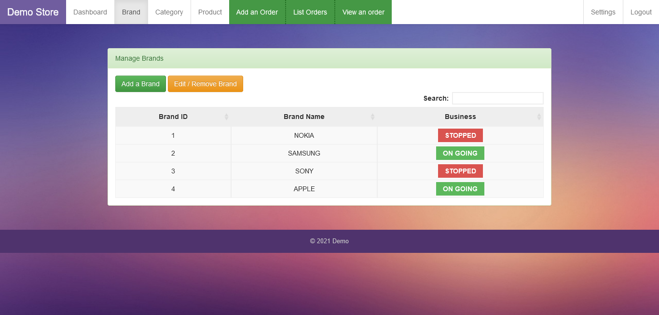Open Settings in top navigation

pyautogui.click(x=603, y=12)
